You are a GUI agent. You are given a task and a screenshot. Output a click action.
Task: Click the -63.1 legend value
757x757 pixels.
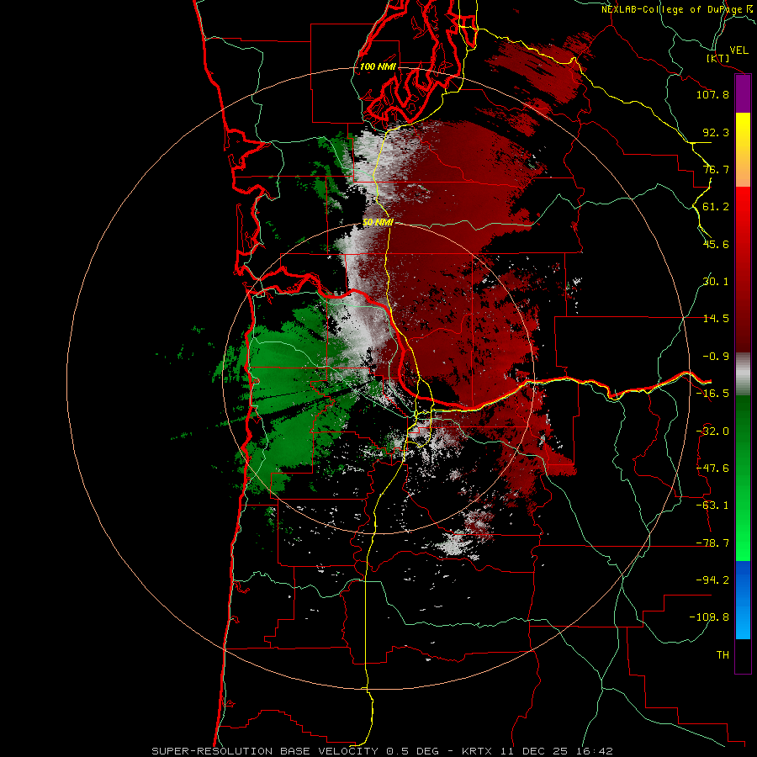pyautogui.click(x=712, y=506)
